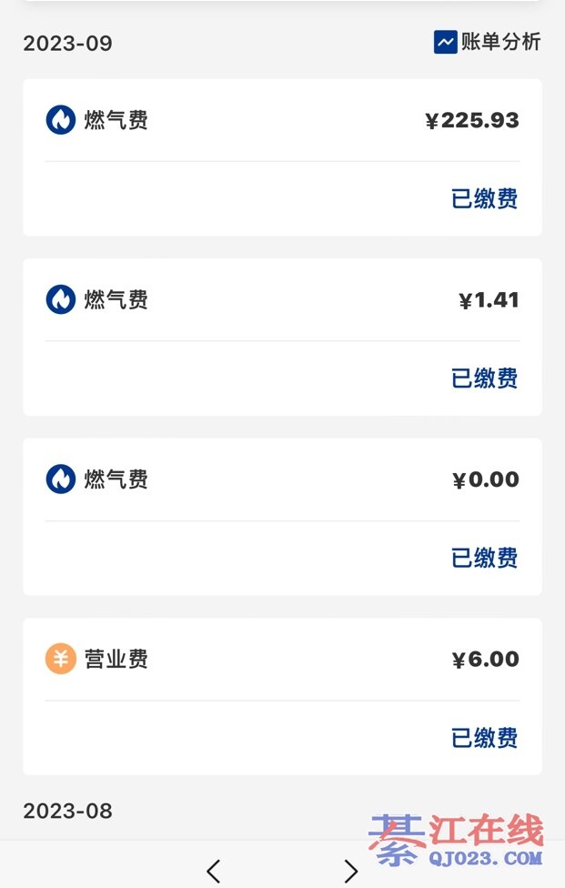This screenshot has height=888, width=565.
Task: Click the flame icon on ¥225.93 bill
Action: click(x=61, y=120)
